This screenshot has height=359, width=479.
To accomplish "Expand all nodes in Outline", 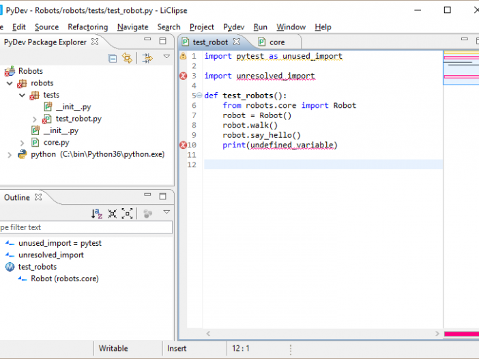I will [127, 214].
